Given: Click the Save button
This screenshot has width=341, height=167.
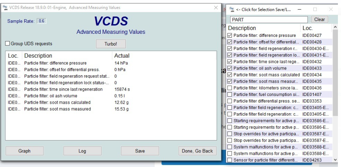Looking at the screenshot, I should pyautogui.click(x=140, y=151).
